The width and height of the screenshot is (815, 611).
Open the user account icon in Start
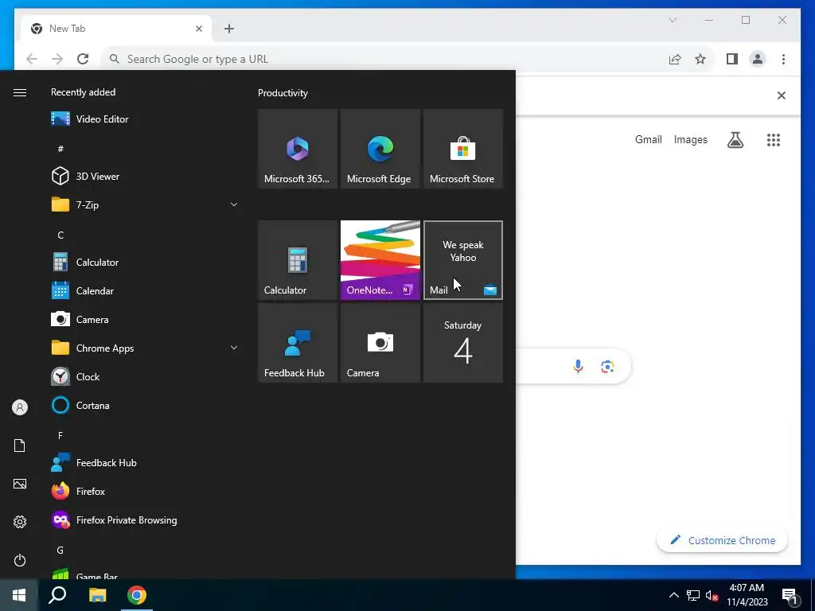click(20, 407)
